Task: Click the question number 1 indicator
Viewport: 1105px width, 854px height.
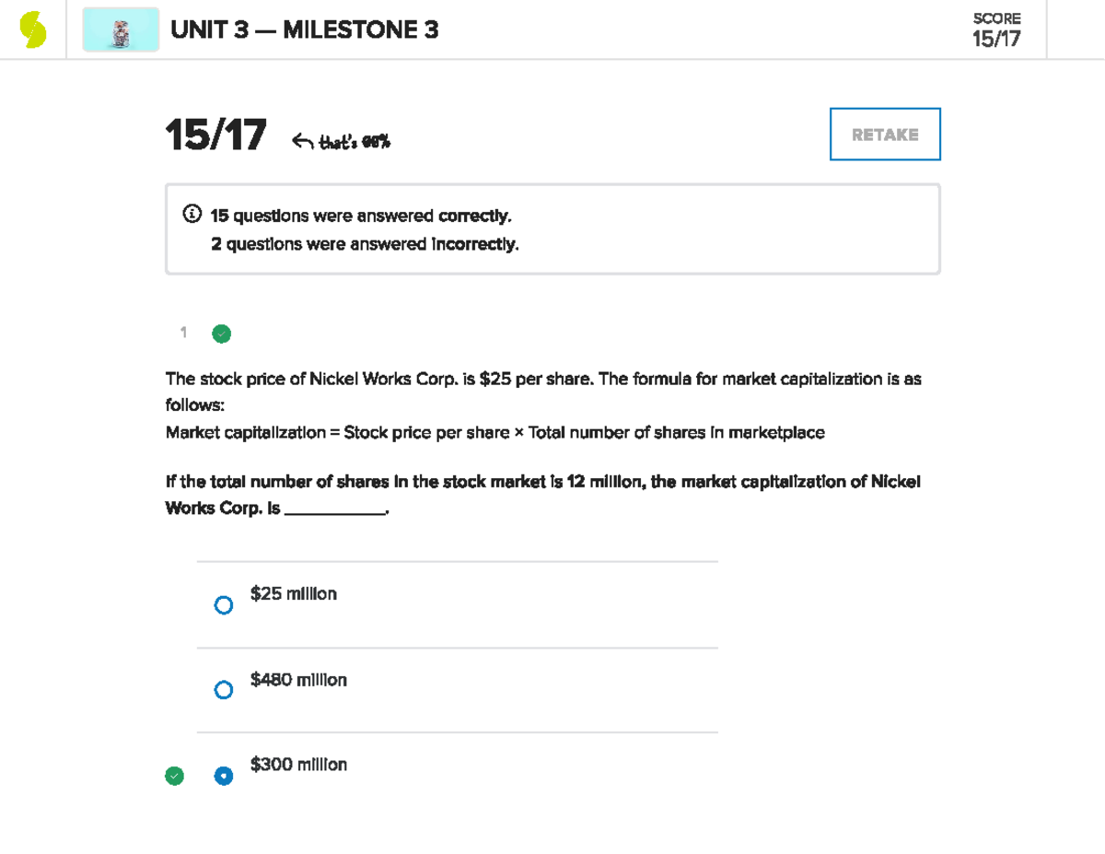Action: tap(182, 333)
